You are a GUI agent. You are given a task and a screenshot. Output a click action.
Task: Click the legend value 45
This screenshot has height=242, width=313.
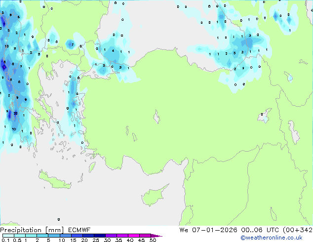[141, 240]
